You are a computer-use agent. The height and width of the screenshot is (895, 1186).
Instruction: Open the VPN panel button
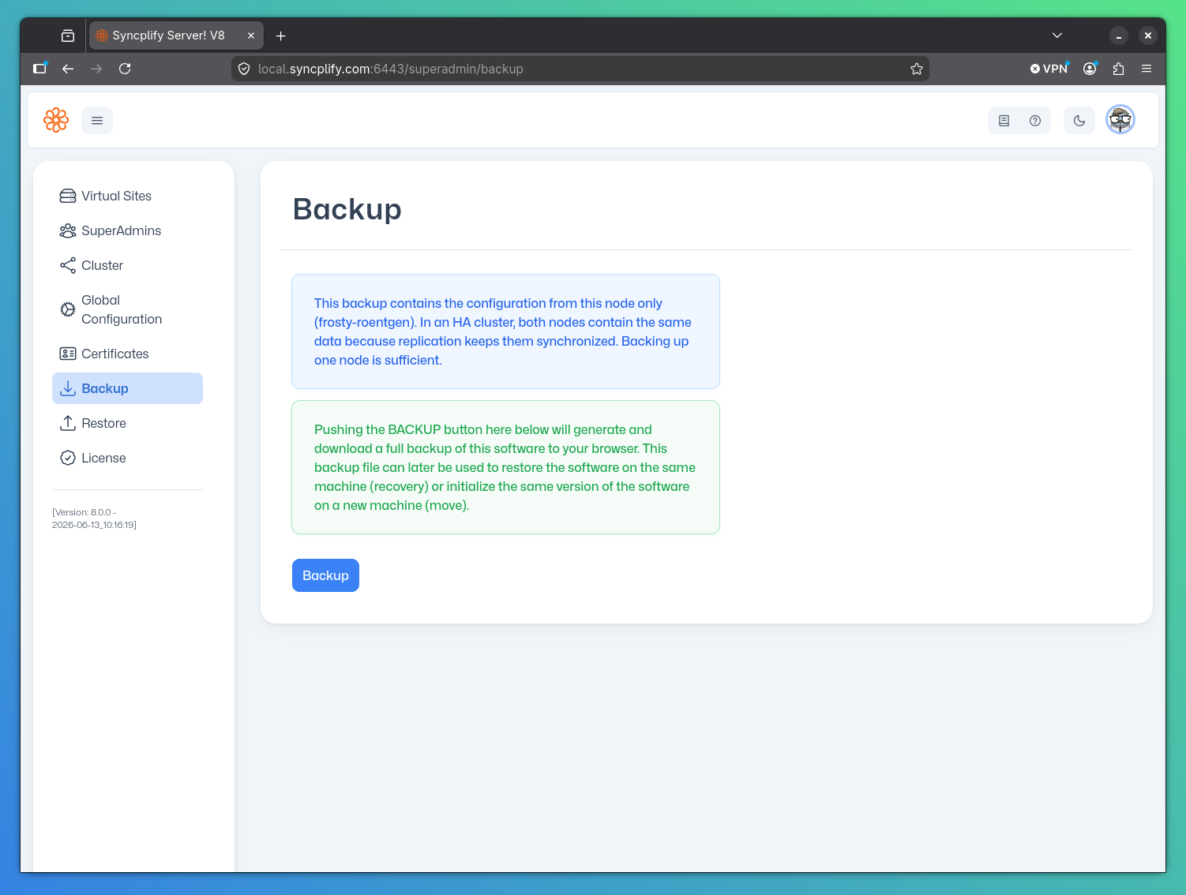pyautogui.click(x=1049, y=69)
